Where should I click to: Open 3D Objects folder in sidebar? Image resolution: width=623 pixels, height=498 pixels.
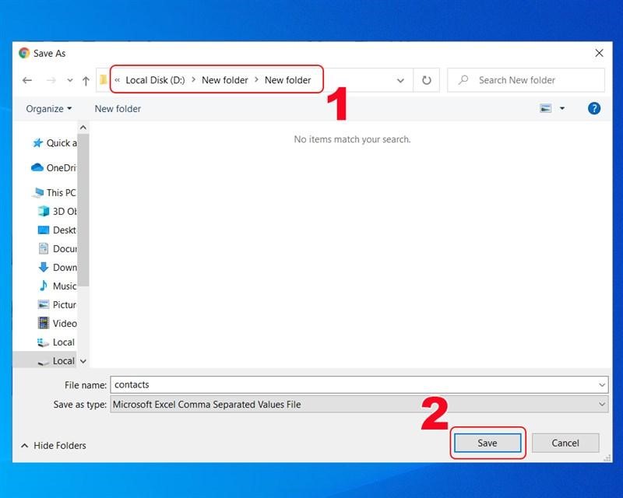point(57,212)
